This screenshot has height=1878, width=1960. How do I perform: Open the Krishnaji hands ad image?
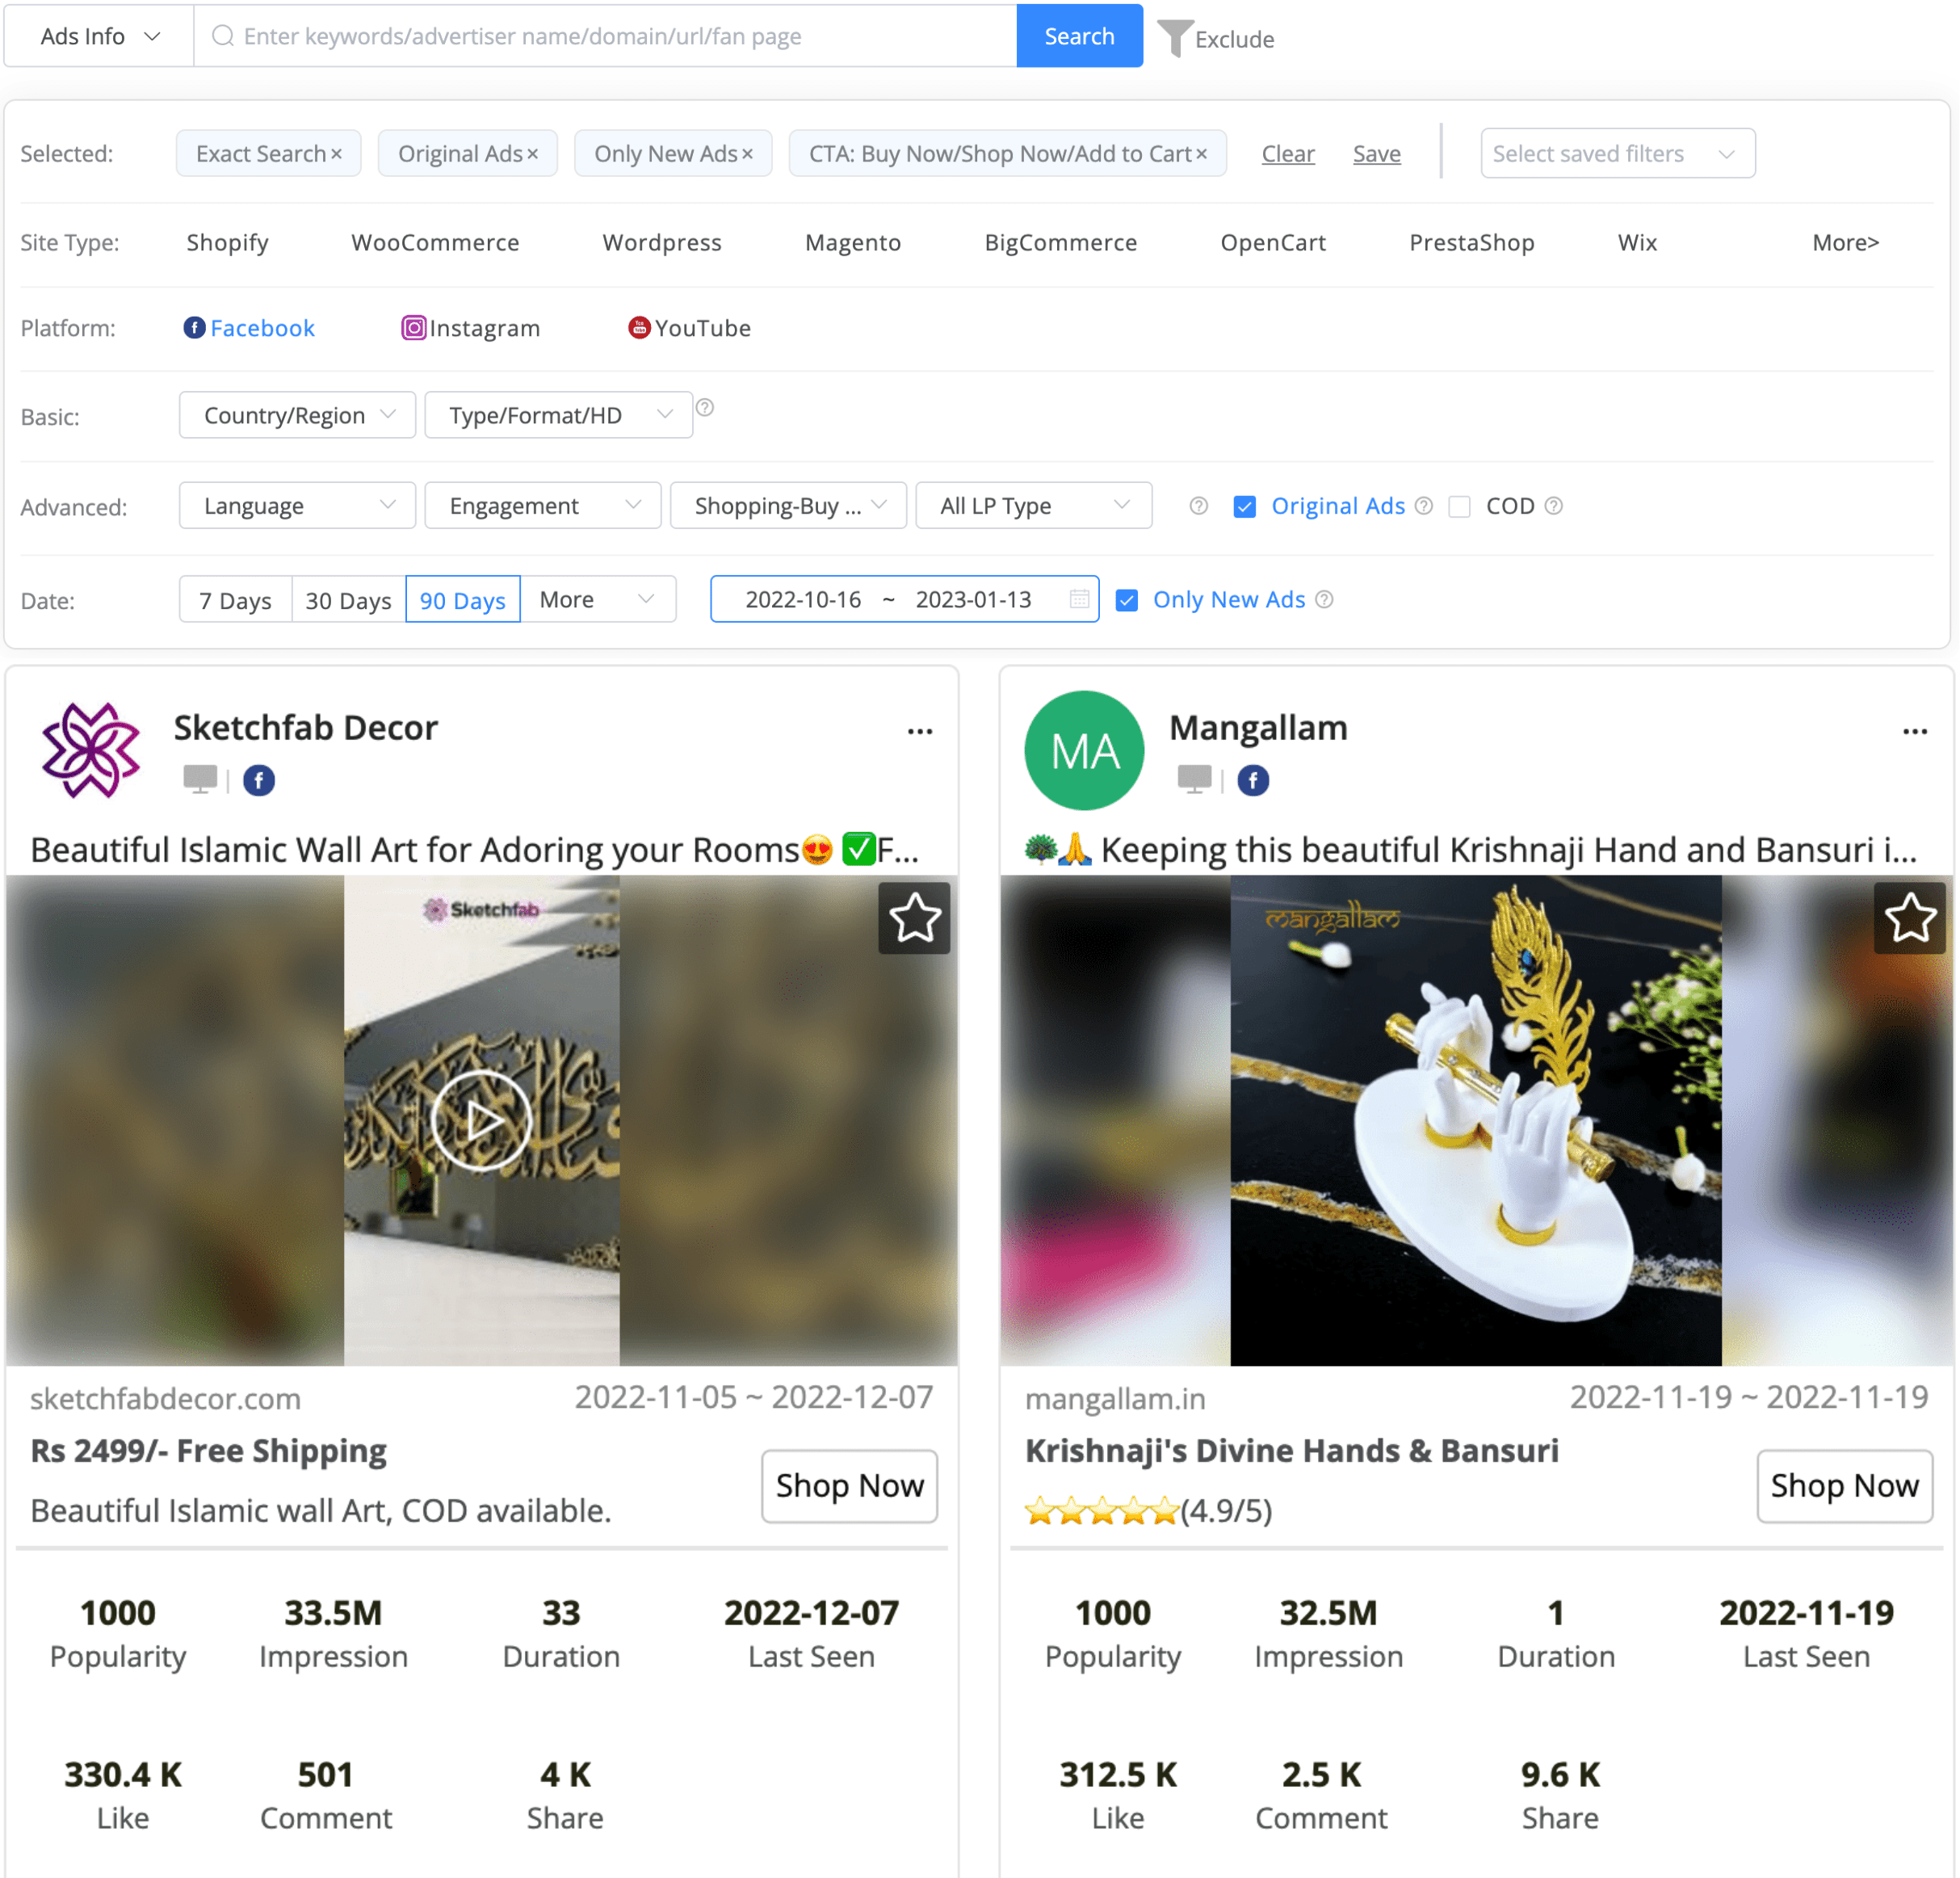[x=1475, y=1121]
